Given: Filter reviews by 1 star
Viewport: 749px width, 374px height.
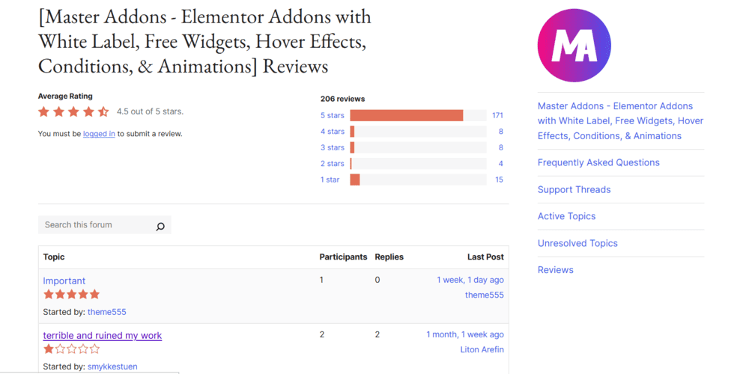Looking at the screenshot, I should coord(330,180).
